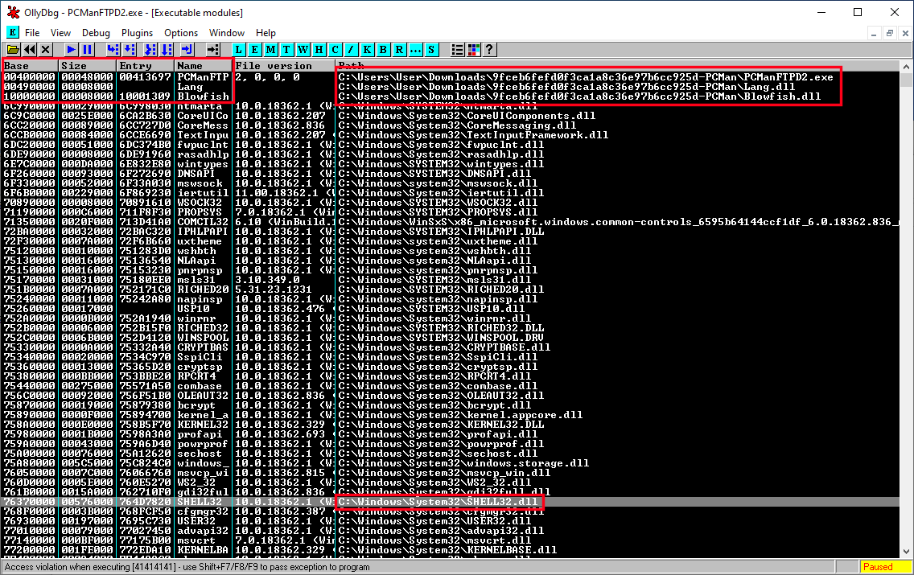Screen dimensions: 914x575
Task: Click the Step into toolbar icon
Action: click(113, 50)
